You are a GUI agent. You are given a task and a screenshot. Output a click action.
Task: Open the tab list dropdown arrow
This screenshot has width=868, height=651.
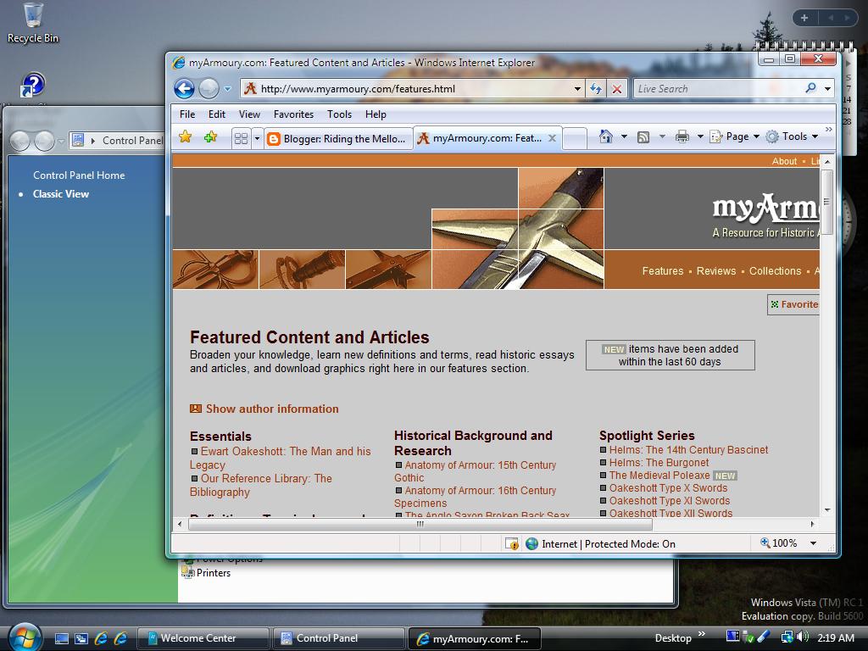(x=257, y=138)
